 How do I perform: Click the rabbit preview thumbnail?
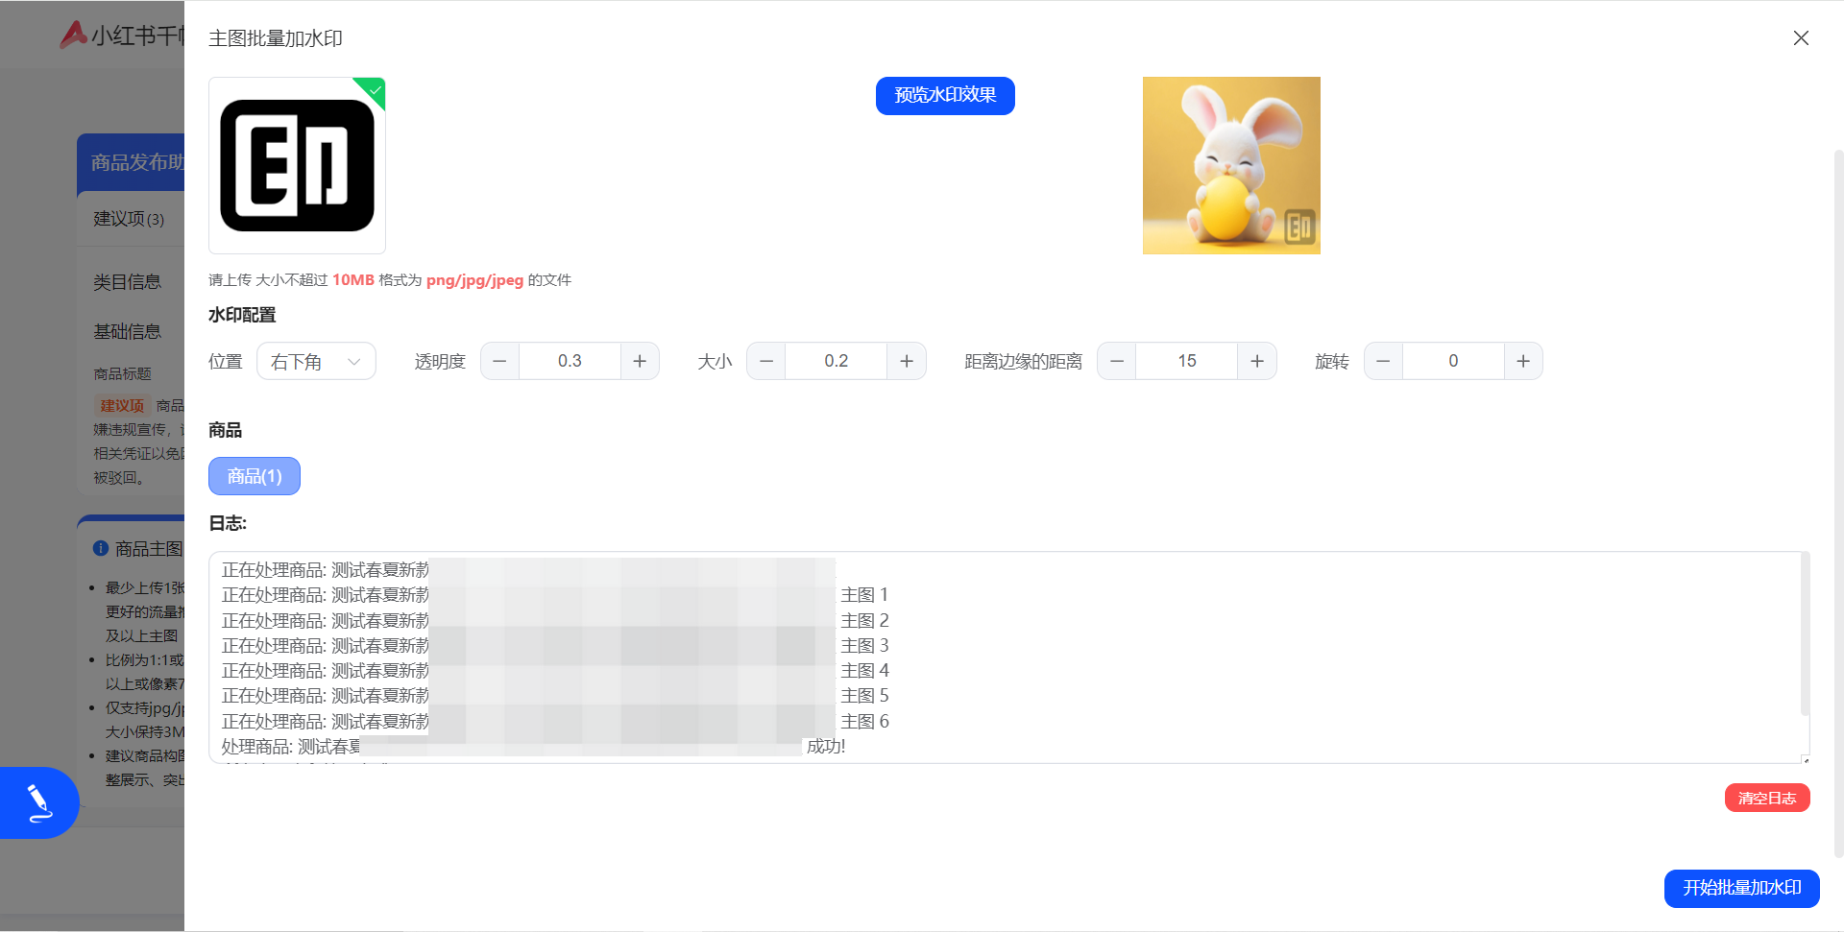pyautogui.click(x=1231, y=165)
